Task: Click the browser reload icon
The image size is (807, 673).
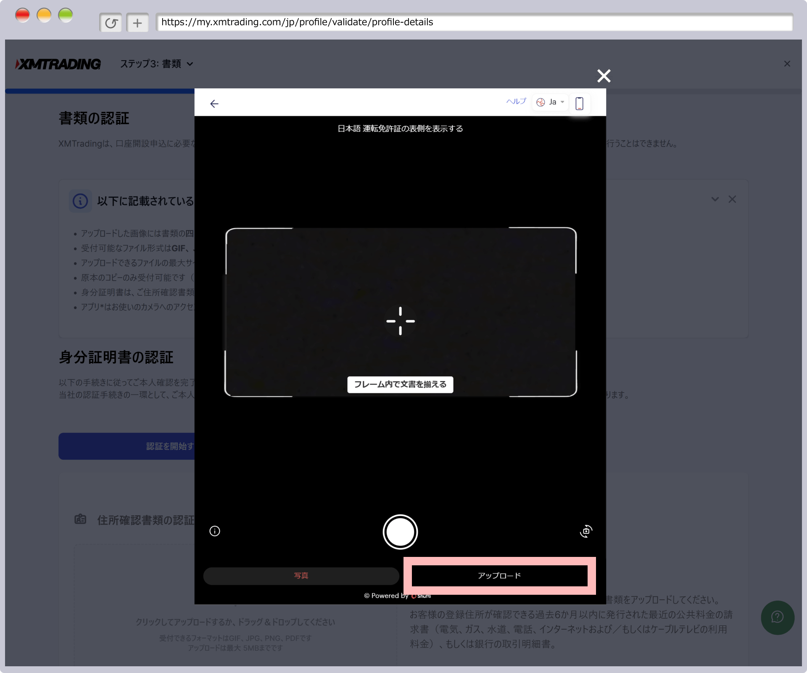Action: click(x=111, y=23)
